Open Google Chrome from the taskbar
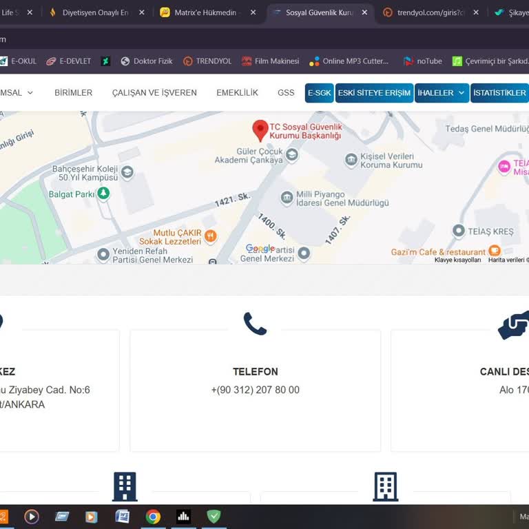 (153, 517)
